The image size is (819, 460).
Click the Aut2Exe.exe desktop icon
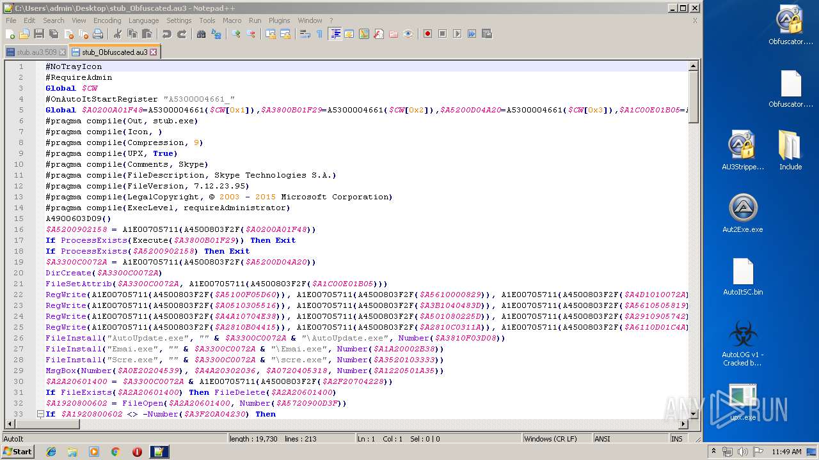pyautogui.click(x=743, y=214)
